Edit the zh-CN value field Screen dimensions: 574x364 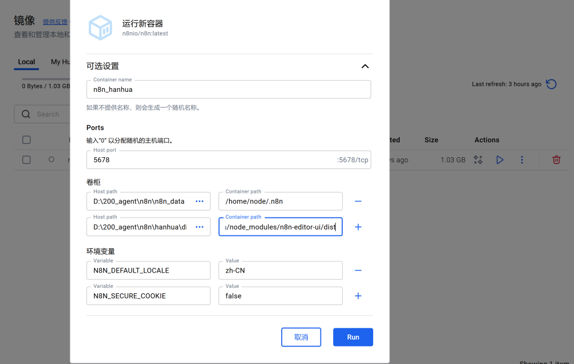click(x=281, y=270)
